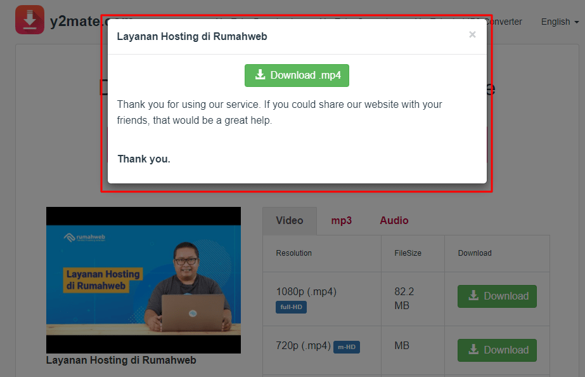Image resolution: width=585 pixels, height=377 pixels.
Task: Click the 'Download' column header text
Action: click(x=475, y=253)
